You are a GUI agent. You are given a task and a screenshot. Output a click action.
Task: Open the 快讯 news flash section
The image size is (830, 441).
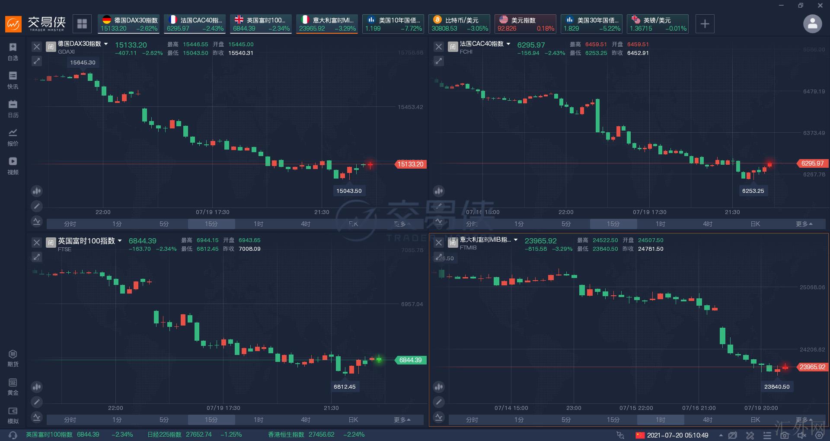click(x=13, y=80)
